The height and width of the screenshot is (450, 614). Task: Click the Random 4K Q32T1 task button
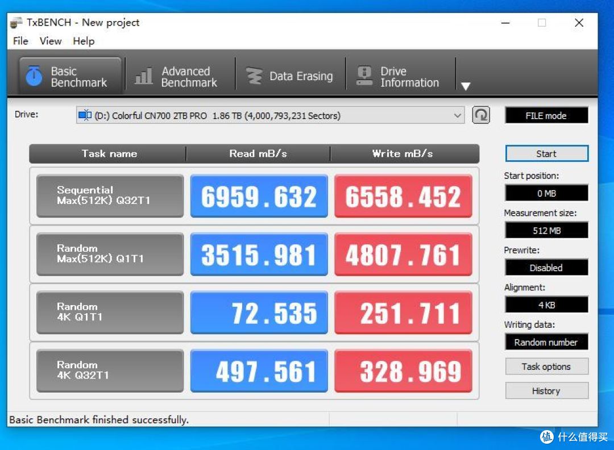(x=110, y=370)
